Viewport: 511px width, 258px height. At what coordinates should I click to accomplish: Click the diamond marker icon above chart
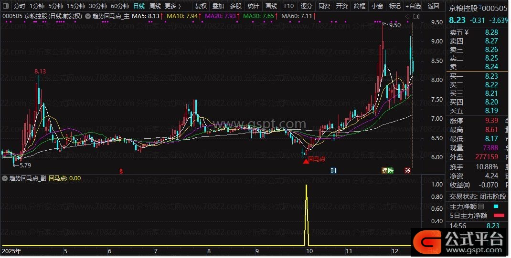(x=407, y=16)
